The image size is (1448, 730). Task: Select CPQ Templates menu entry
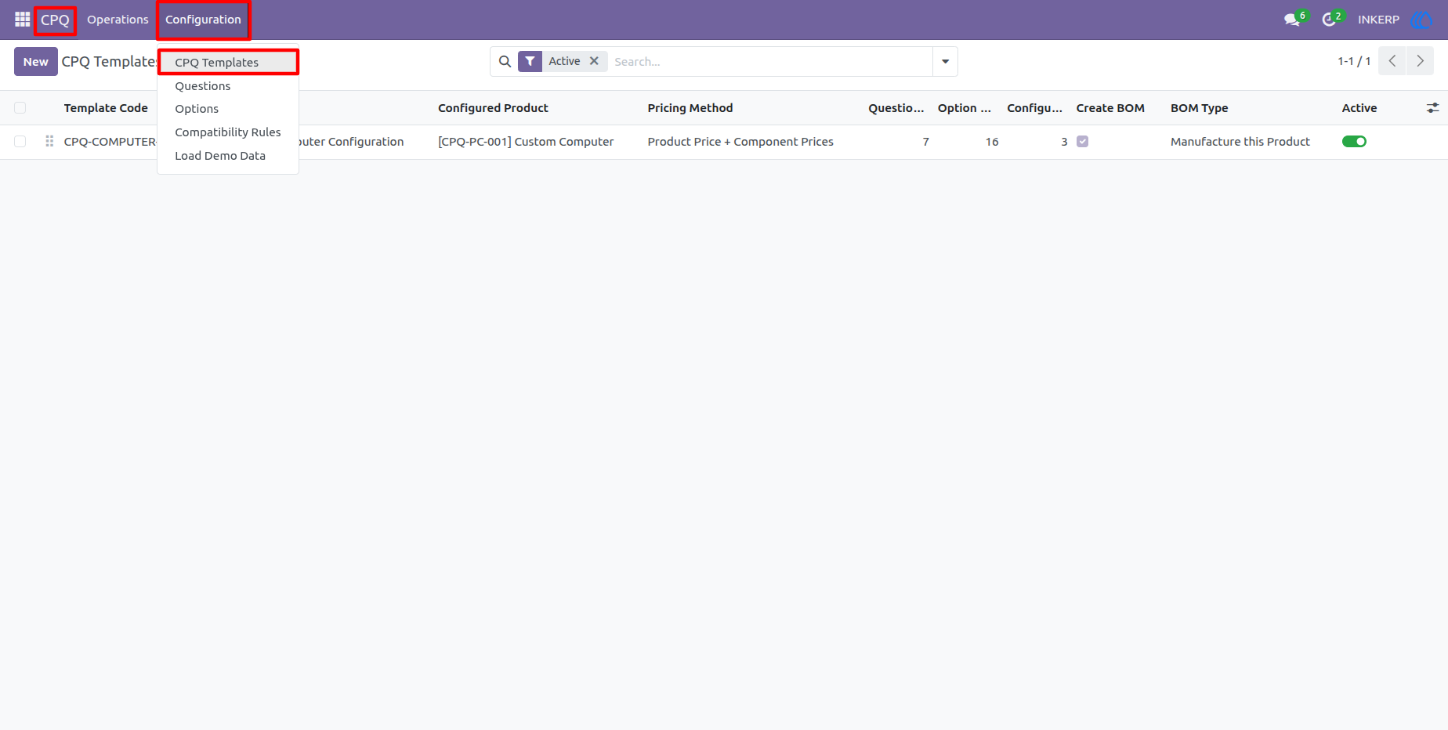pyautogui.click(x=228, y=63)
